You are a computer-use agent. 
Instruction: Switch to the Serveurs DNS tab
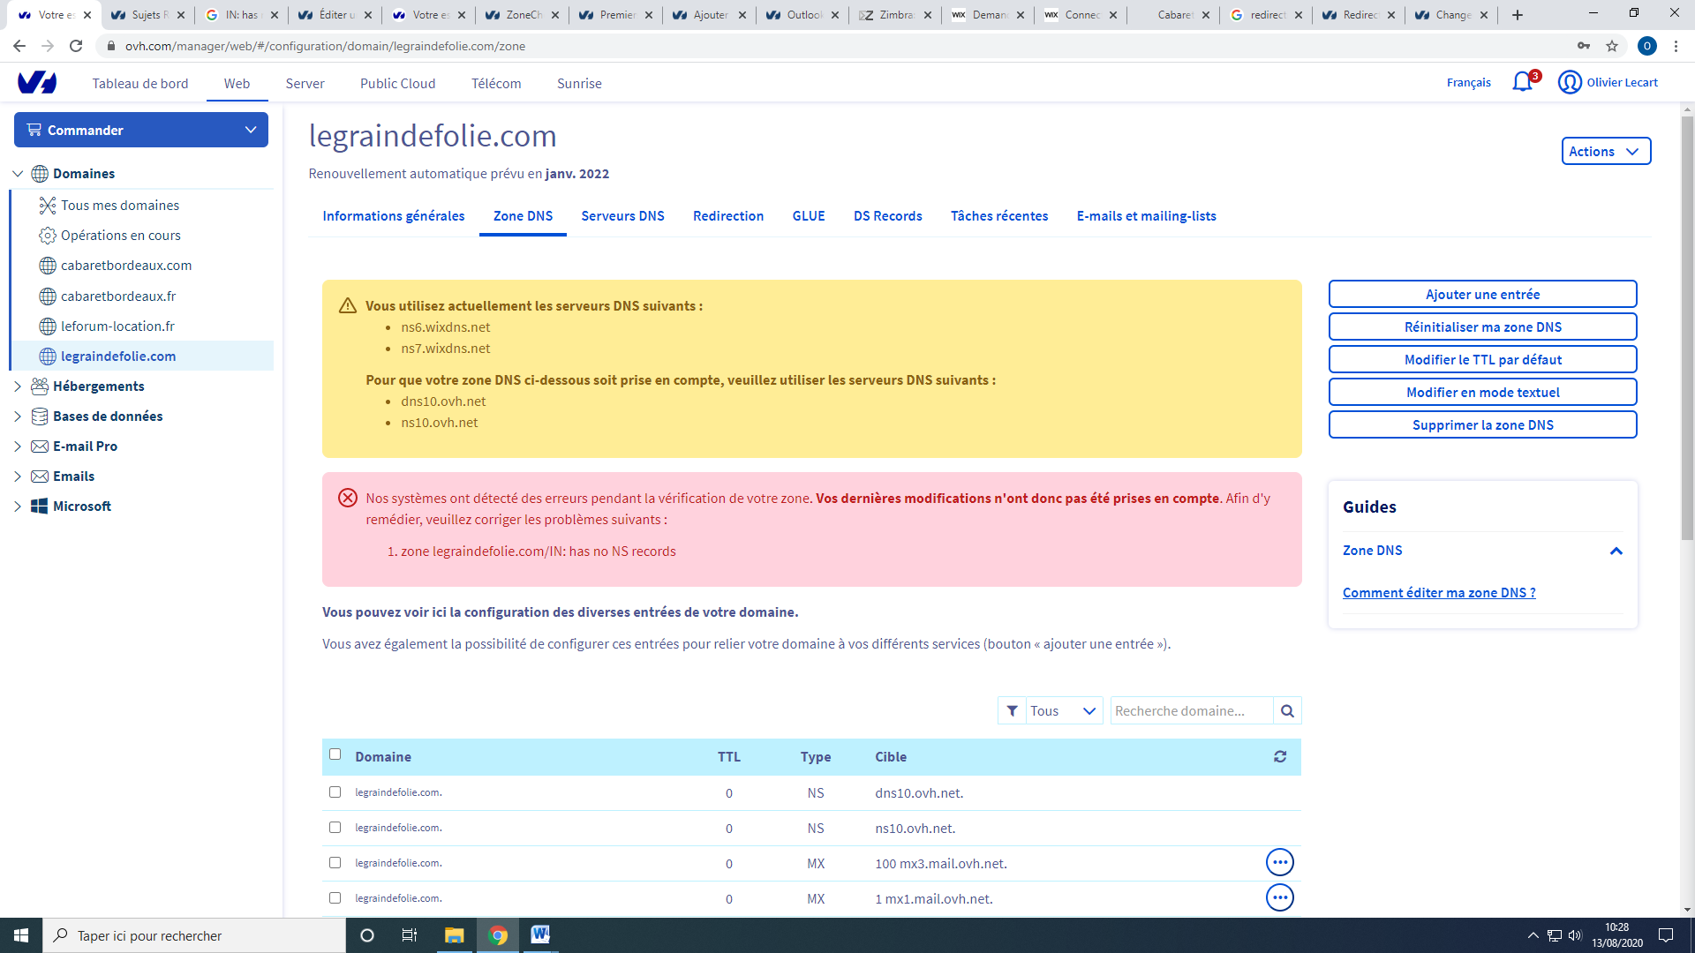(622, 216)
